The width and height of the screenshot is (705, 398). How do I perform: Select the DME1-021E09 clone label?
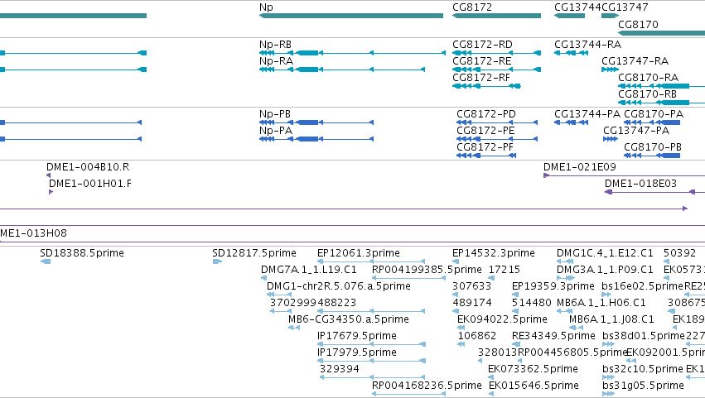(x=580, y=167)
